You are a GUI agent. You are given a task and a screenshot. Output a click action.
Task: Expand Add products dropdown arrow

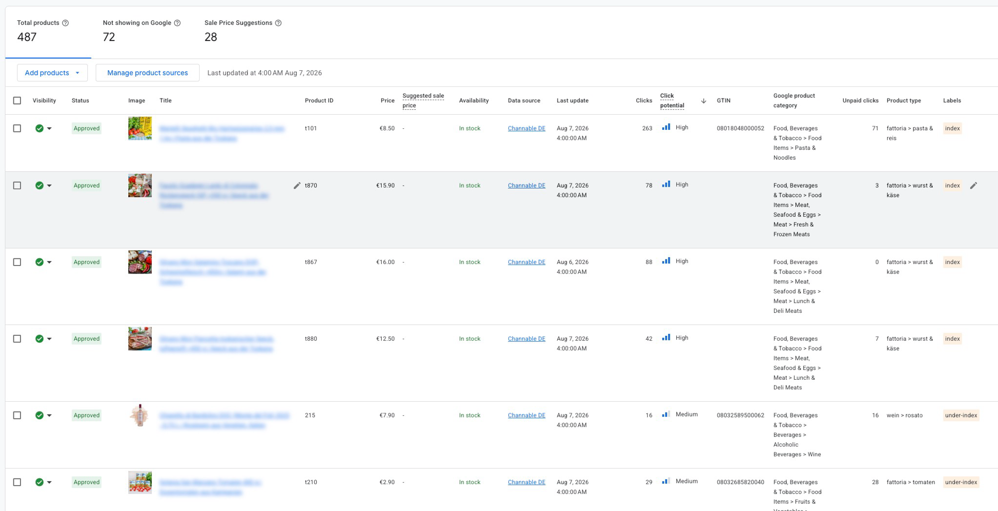77,73
